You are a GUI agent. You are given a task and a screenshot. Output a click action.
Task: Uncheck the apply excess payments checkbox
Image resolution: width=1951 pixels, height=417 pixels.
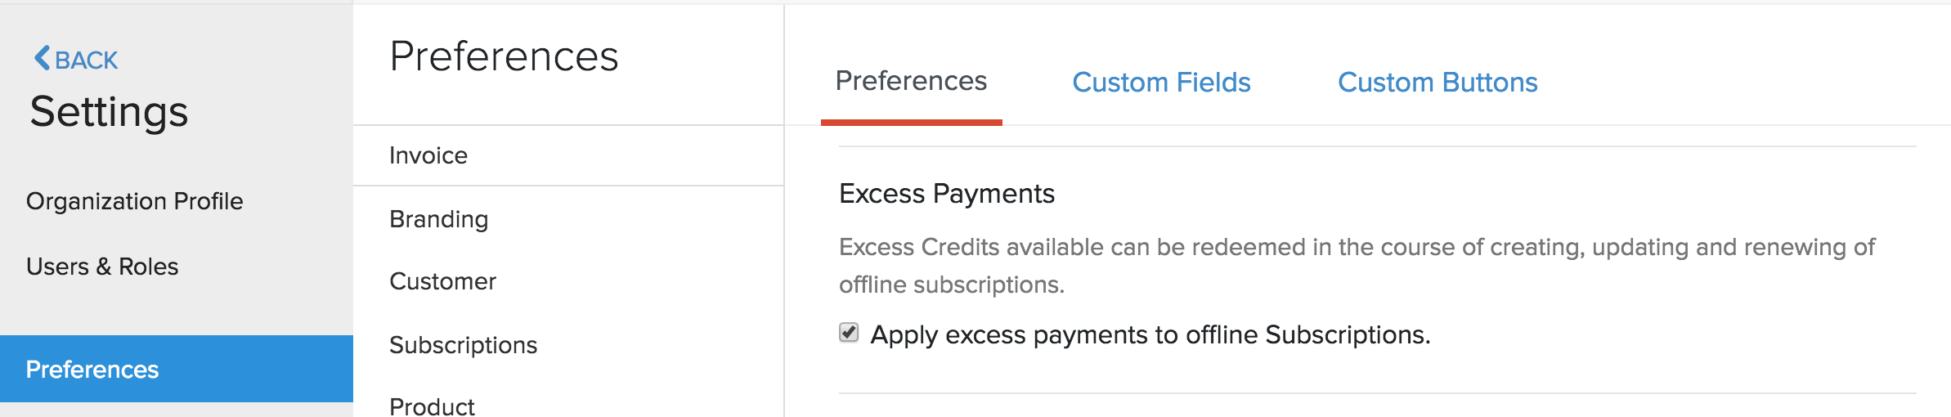tap(849, 333)
